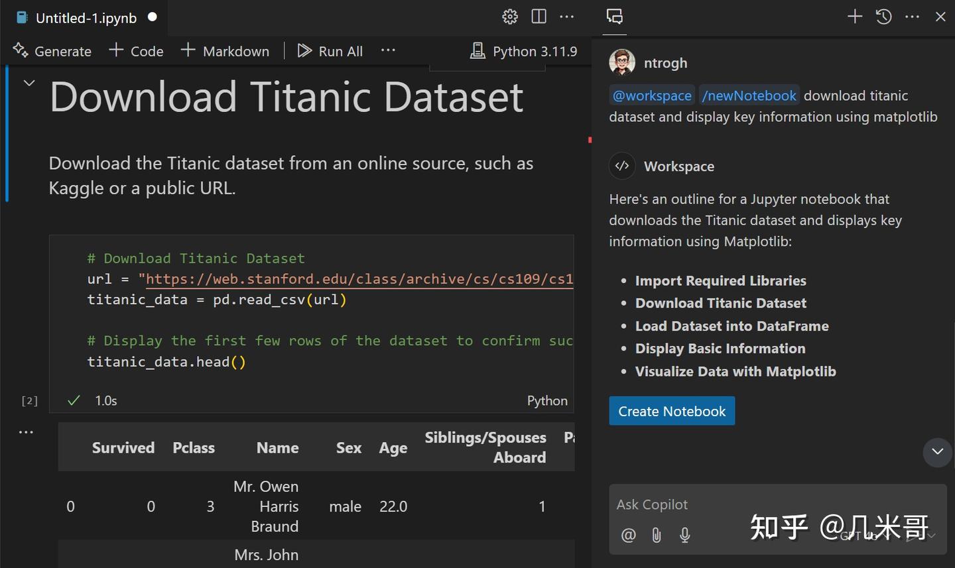The image size is (955, 568).
Task: Open cell actions via the ellipsis icon
Action: [27, 431]
